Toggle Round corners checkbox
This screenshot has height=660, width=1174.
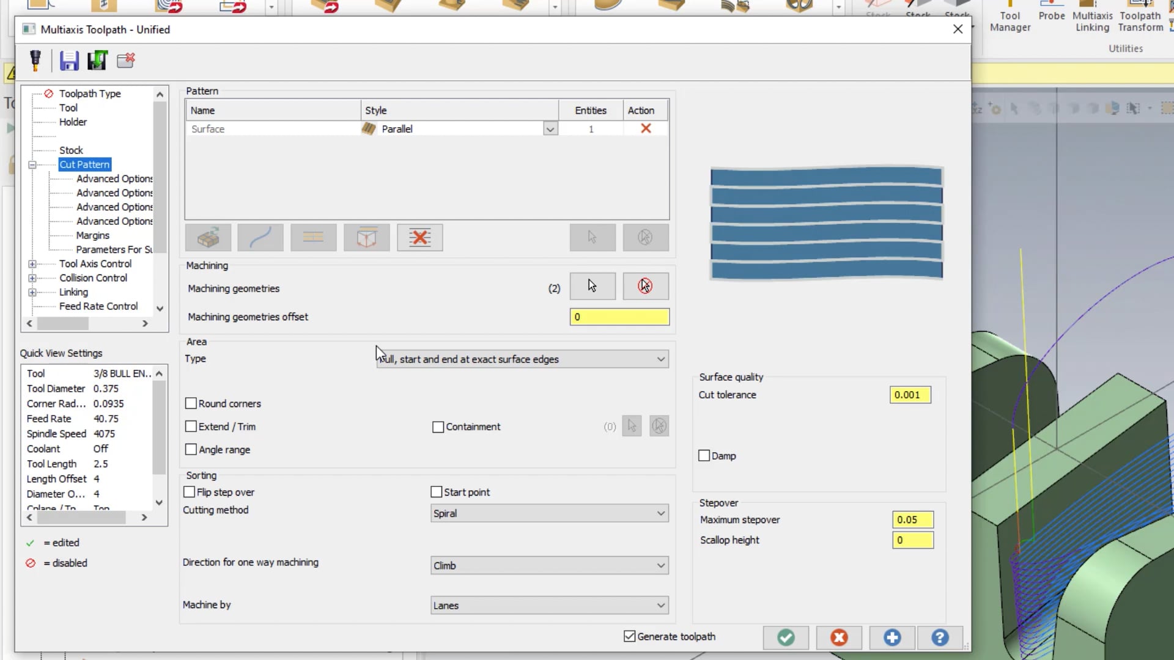pyautogui.click(x=191, y=403)
